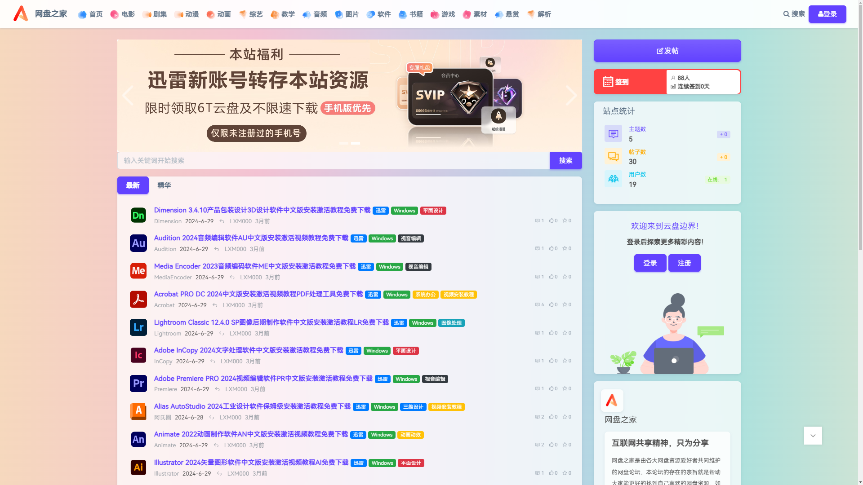Viewport: 863px width, 485px height.
Task: Click the site logo in header
Action: [21, 14]
